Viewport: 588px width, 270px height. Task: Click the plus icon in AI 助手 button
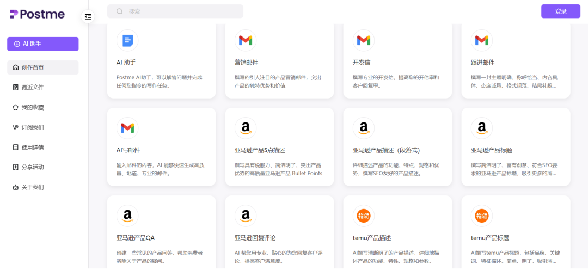pyautogui.click(x=17, y=44)
